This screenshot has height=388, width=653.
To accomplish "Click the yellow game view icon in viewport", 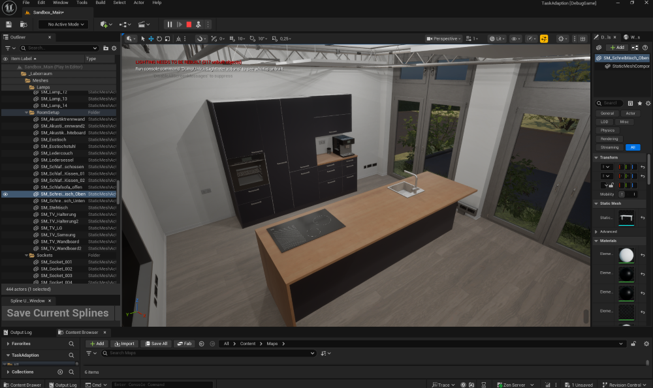I will (544, 39).
